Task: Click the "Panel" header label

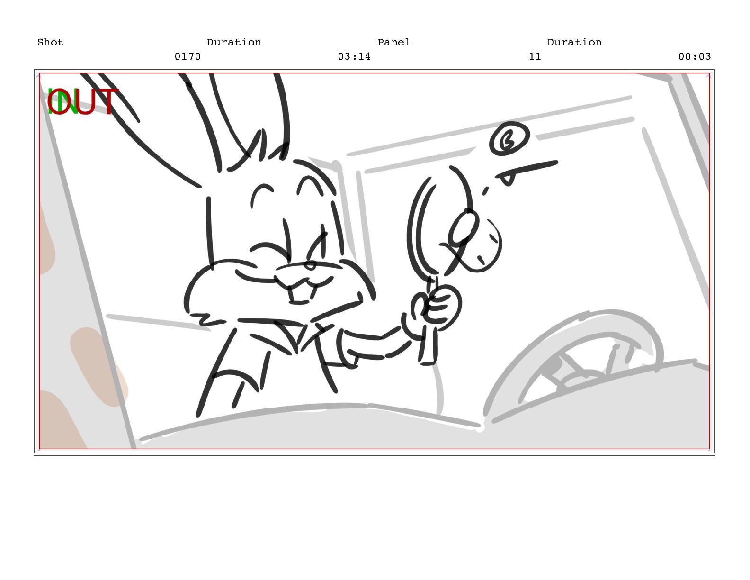Action: 394,42
